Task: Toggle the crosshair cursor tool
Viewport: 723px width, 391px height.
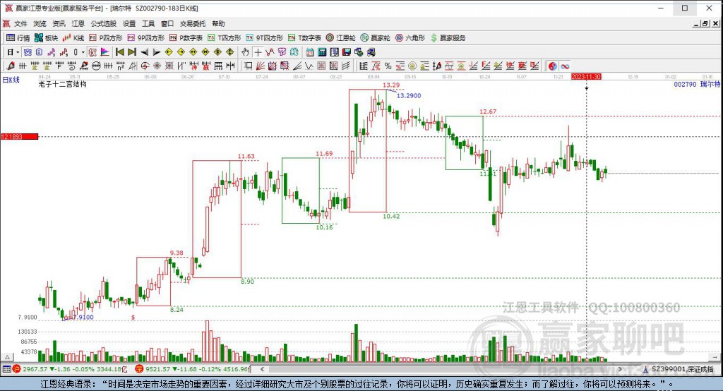Action: click(258, 52)
